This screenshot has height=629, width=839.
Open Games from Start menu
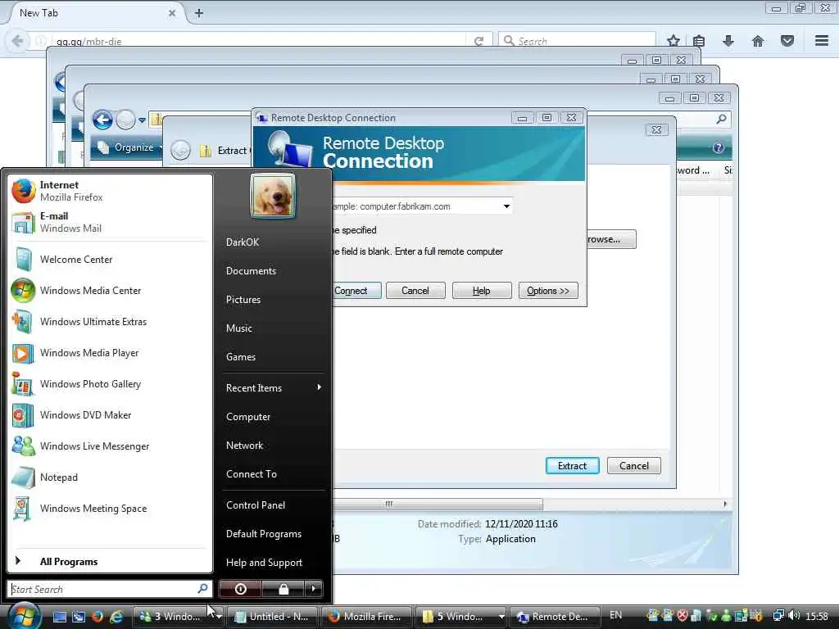point(241,357)
